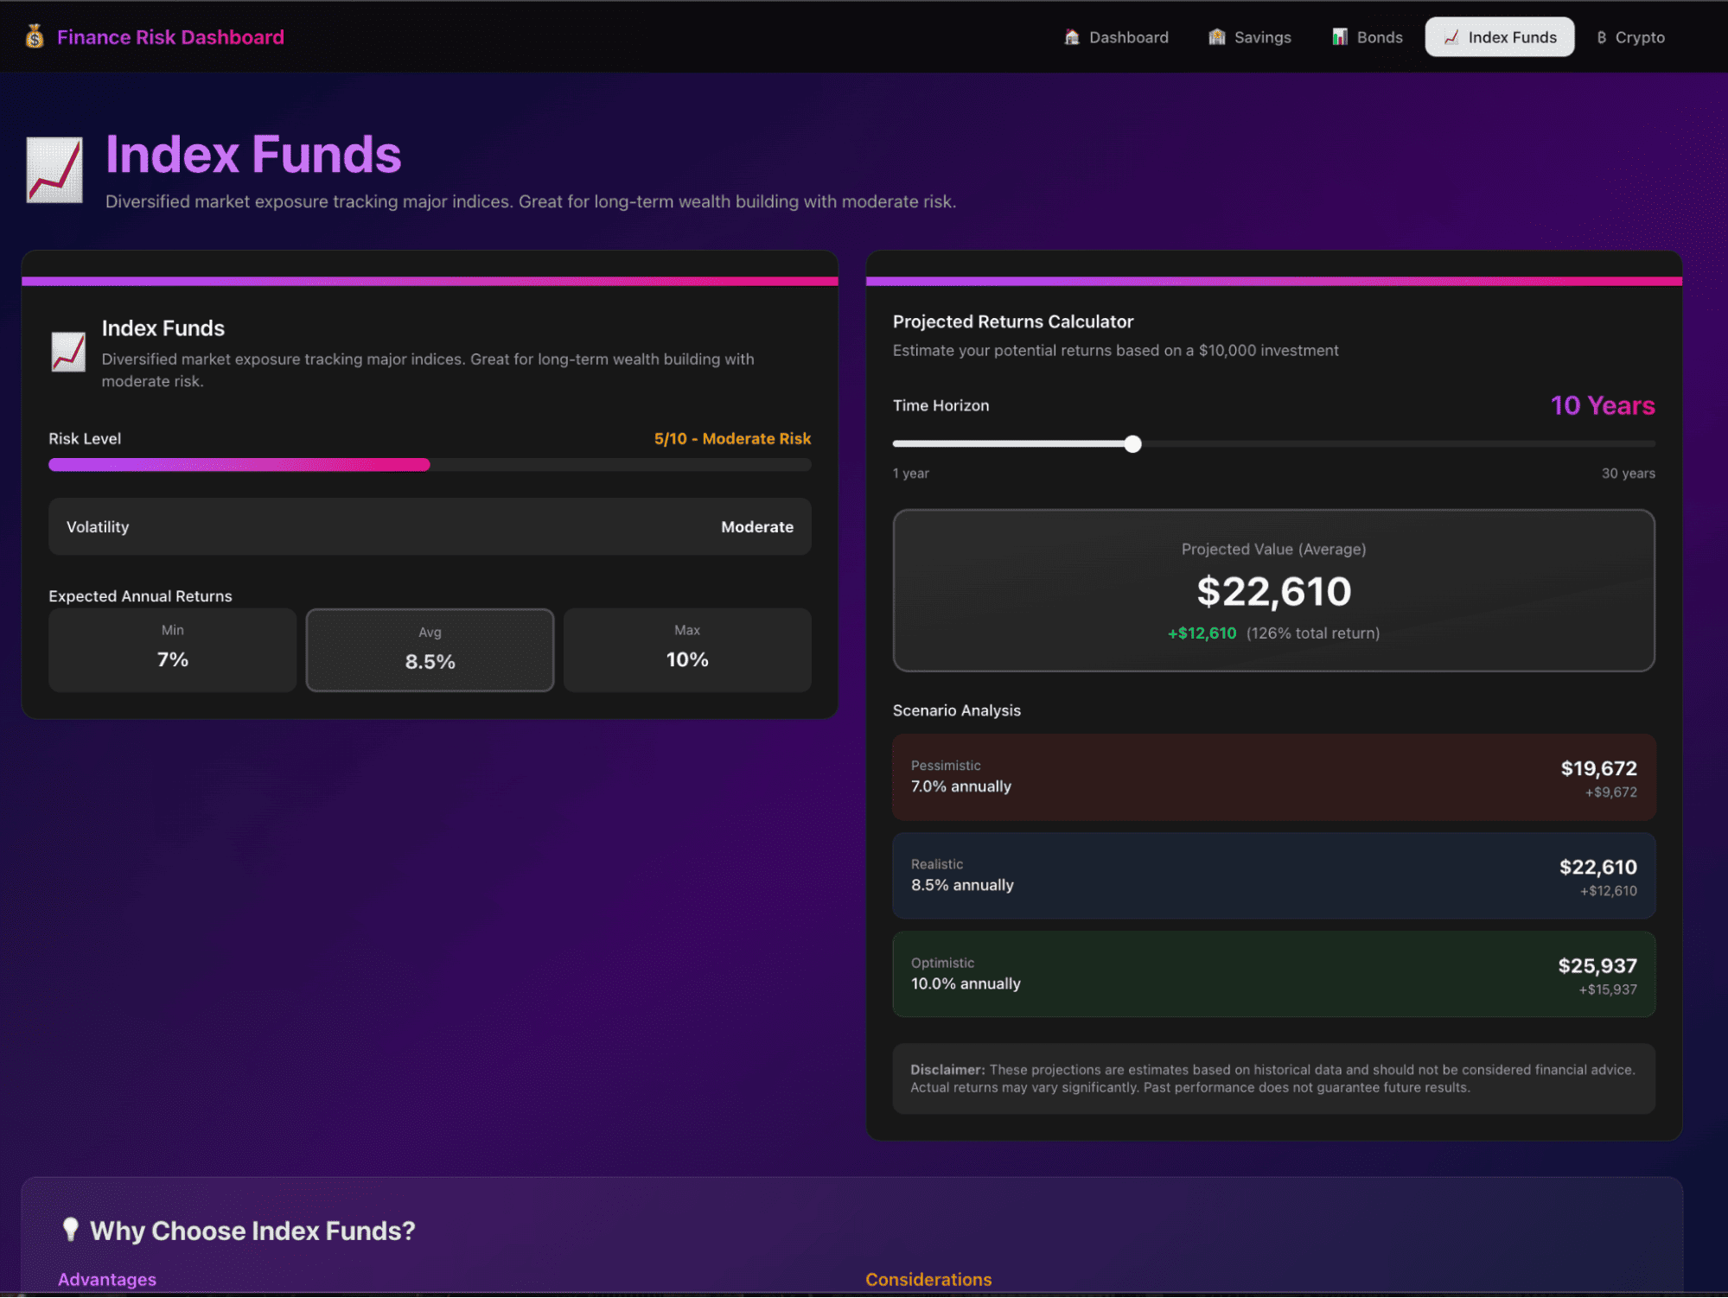1728x1298 pixels.
Task: Open the Dashboard tab
Action: click(x=1116, y=37)
